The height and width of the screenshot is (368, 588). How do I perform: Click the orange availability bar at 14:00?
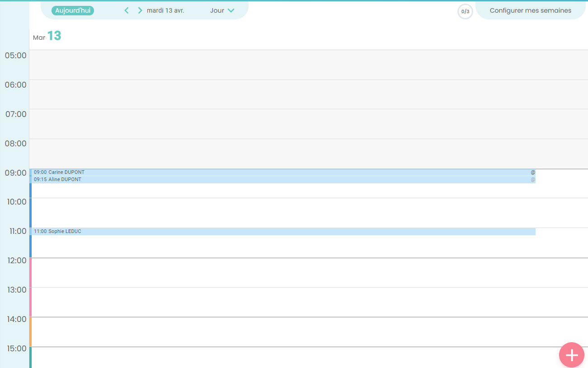click(30, 331)
